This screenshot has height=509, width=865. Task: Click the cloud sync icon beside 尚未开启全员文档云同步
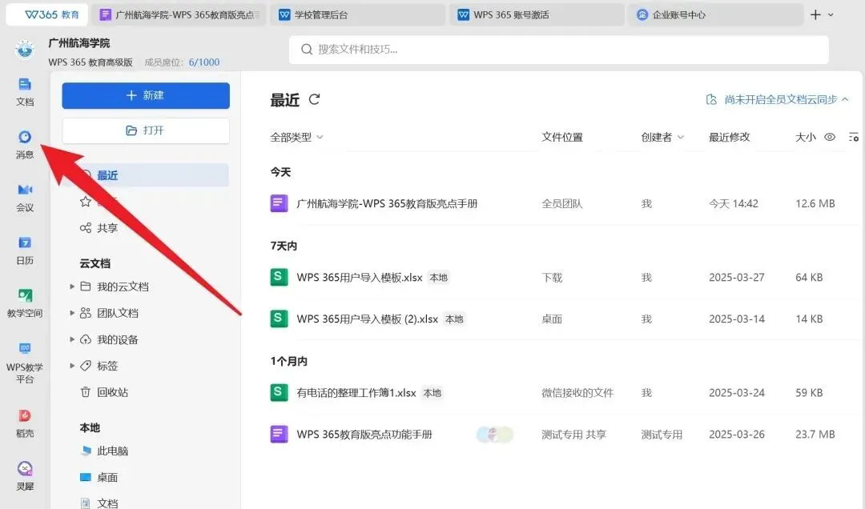[x=712, y=99]
